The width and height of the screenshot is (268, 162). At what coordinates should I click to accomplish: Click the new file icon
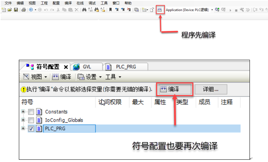pyautogui.click(x=4, y=9)
